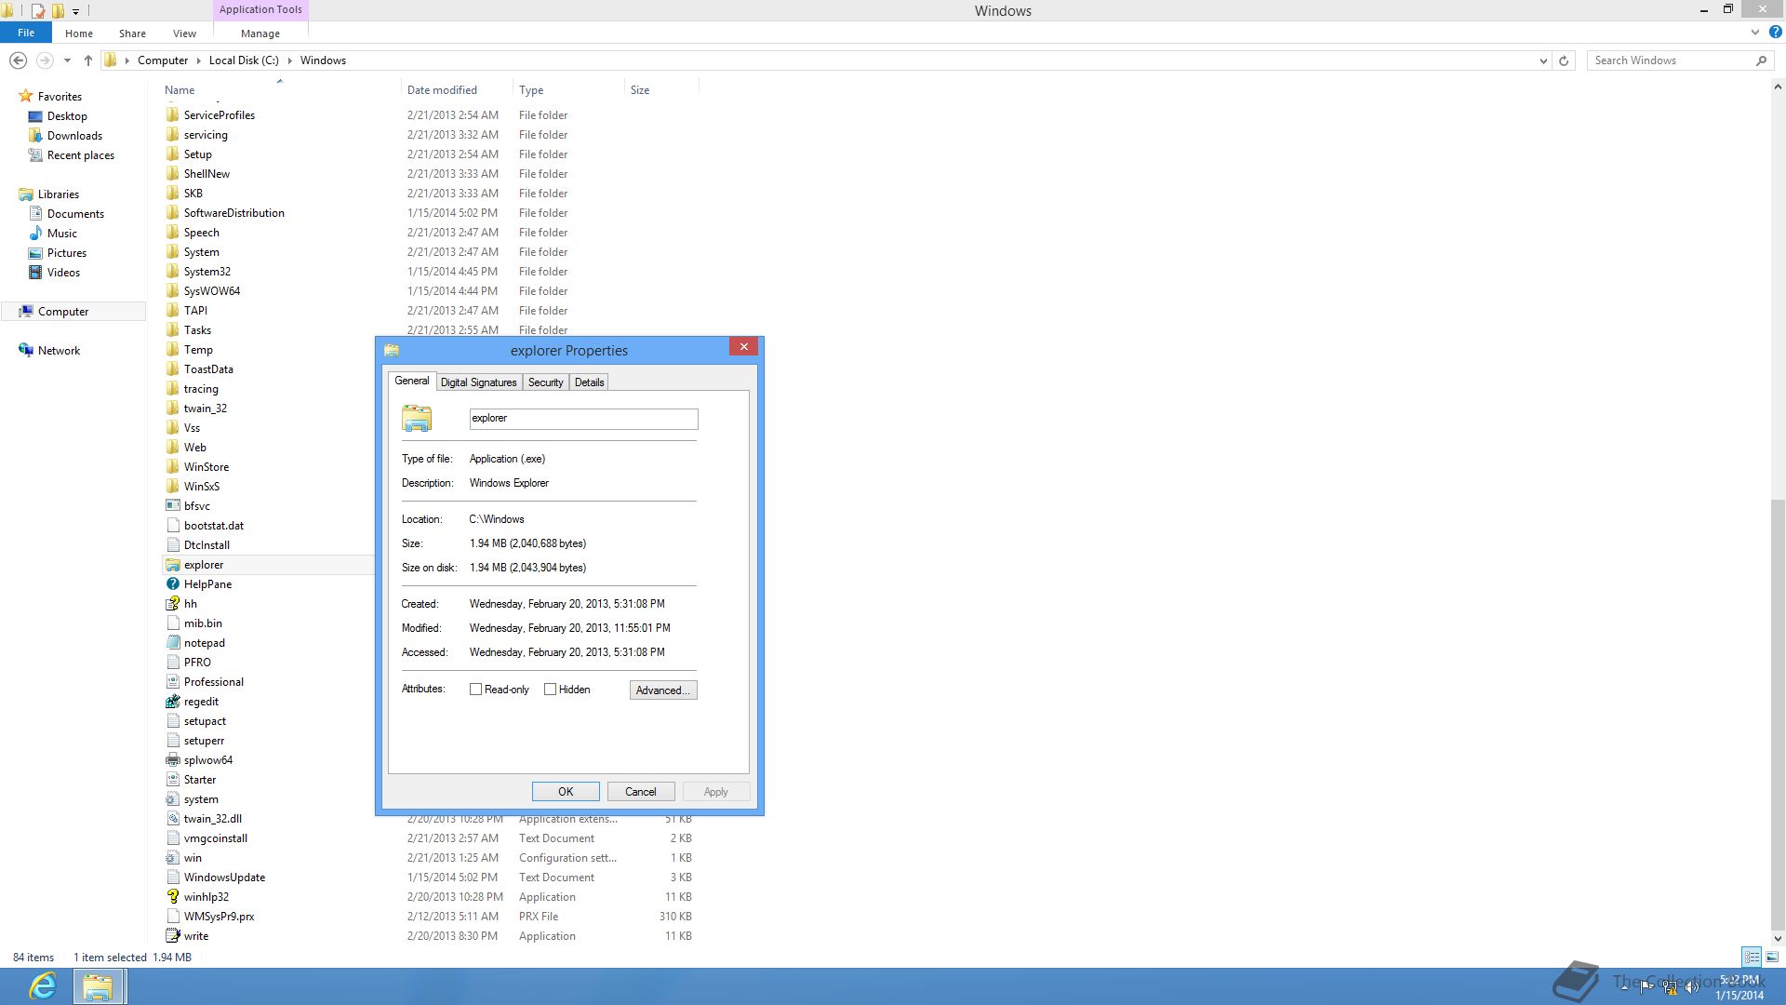Click the System32 folder icon
This screenshot has width=1786, height=1005.
[172, 272]
